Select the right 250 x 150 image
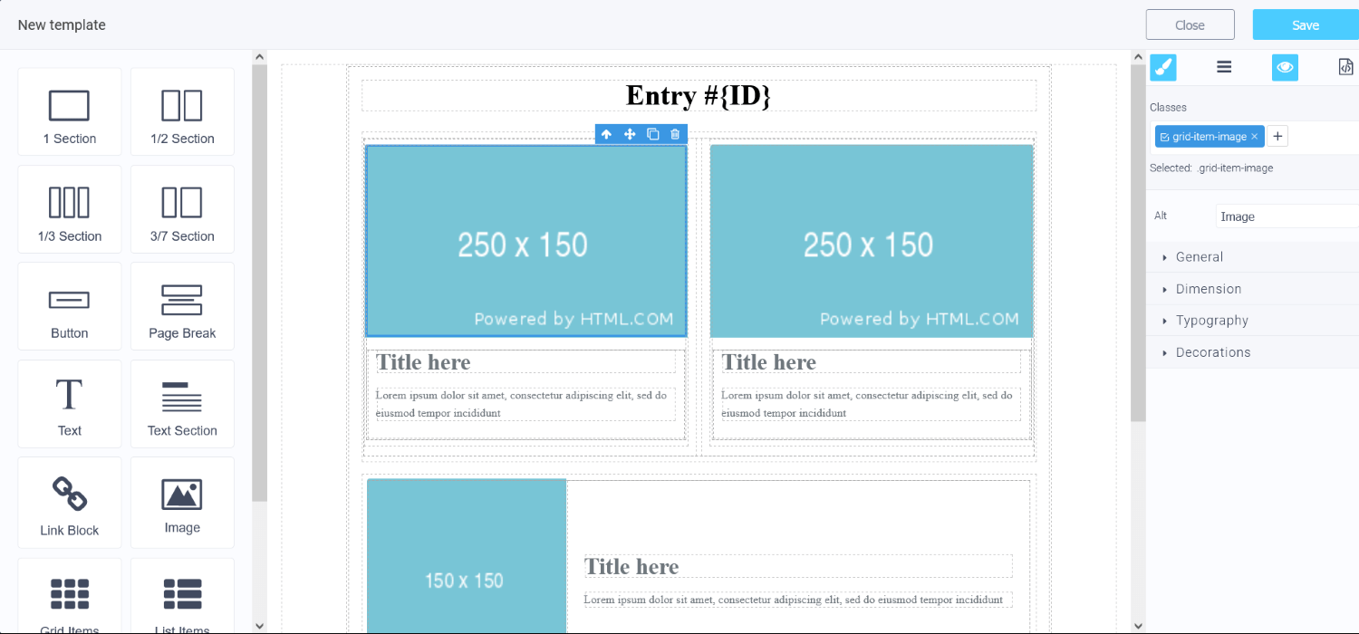This screenshot has height=634, width=1359. tap(872, 241)
